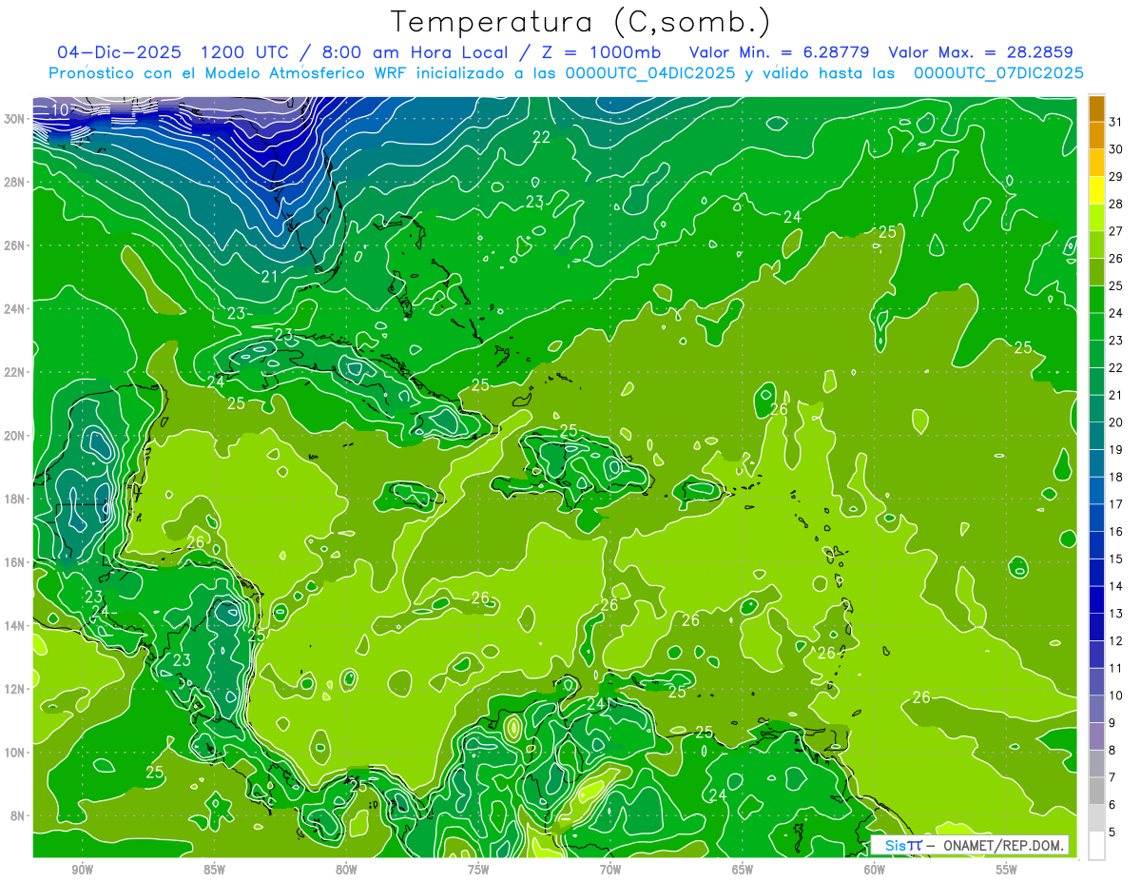The height and width of the screenshot is (882, 1141).
Task: Click the '21' contour label near Florida
Action: tap(269, 276)
